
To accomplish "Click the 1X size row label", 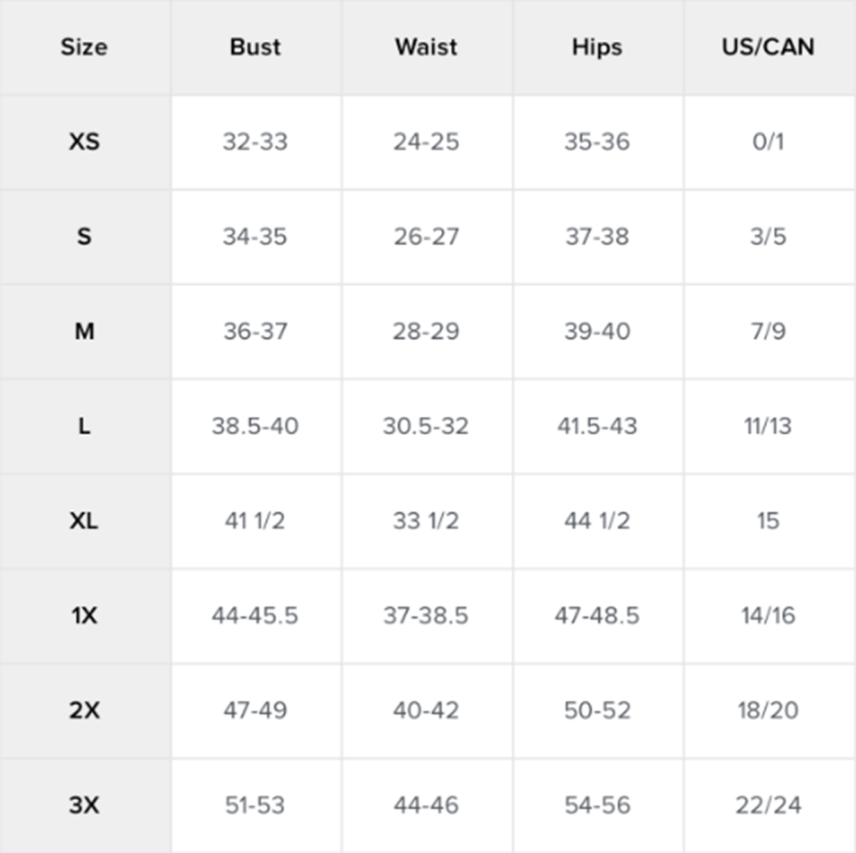I will coord(84,615).
